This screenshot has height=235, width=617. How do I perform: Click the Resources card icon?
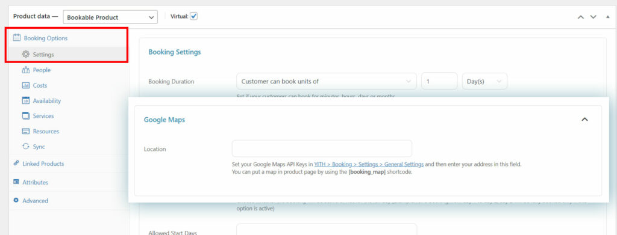[x=26, y=131]
